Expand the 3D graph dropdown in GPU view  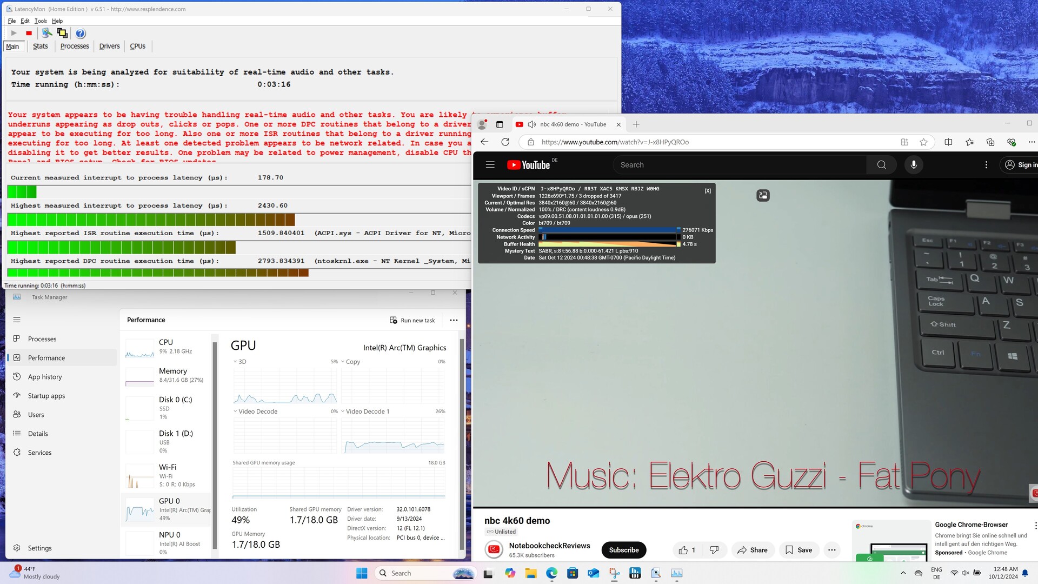[235, 362]
